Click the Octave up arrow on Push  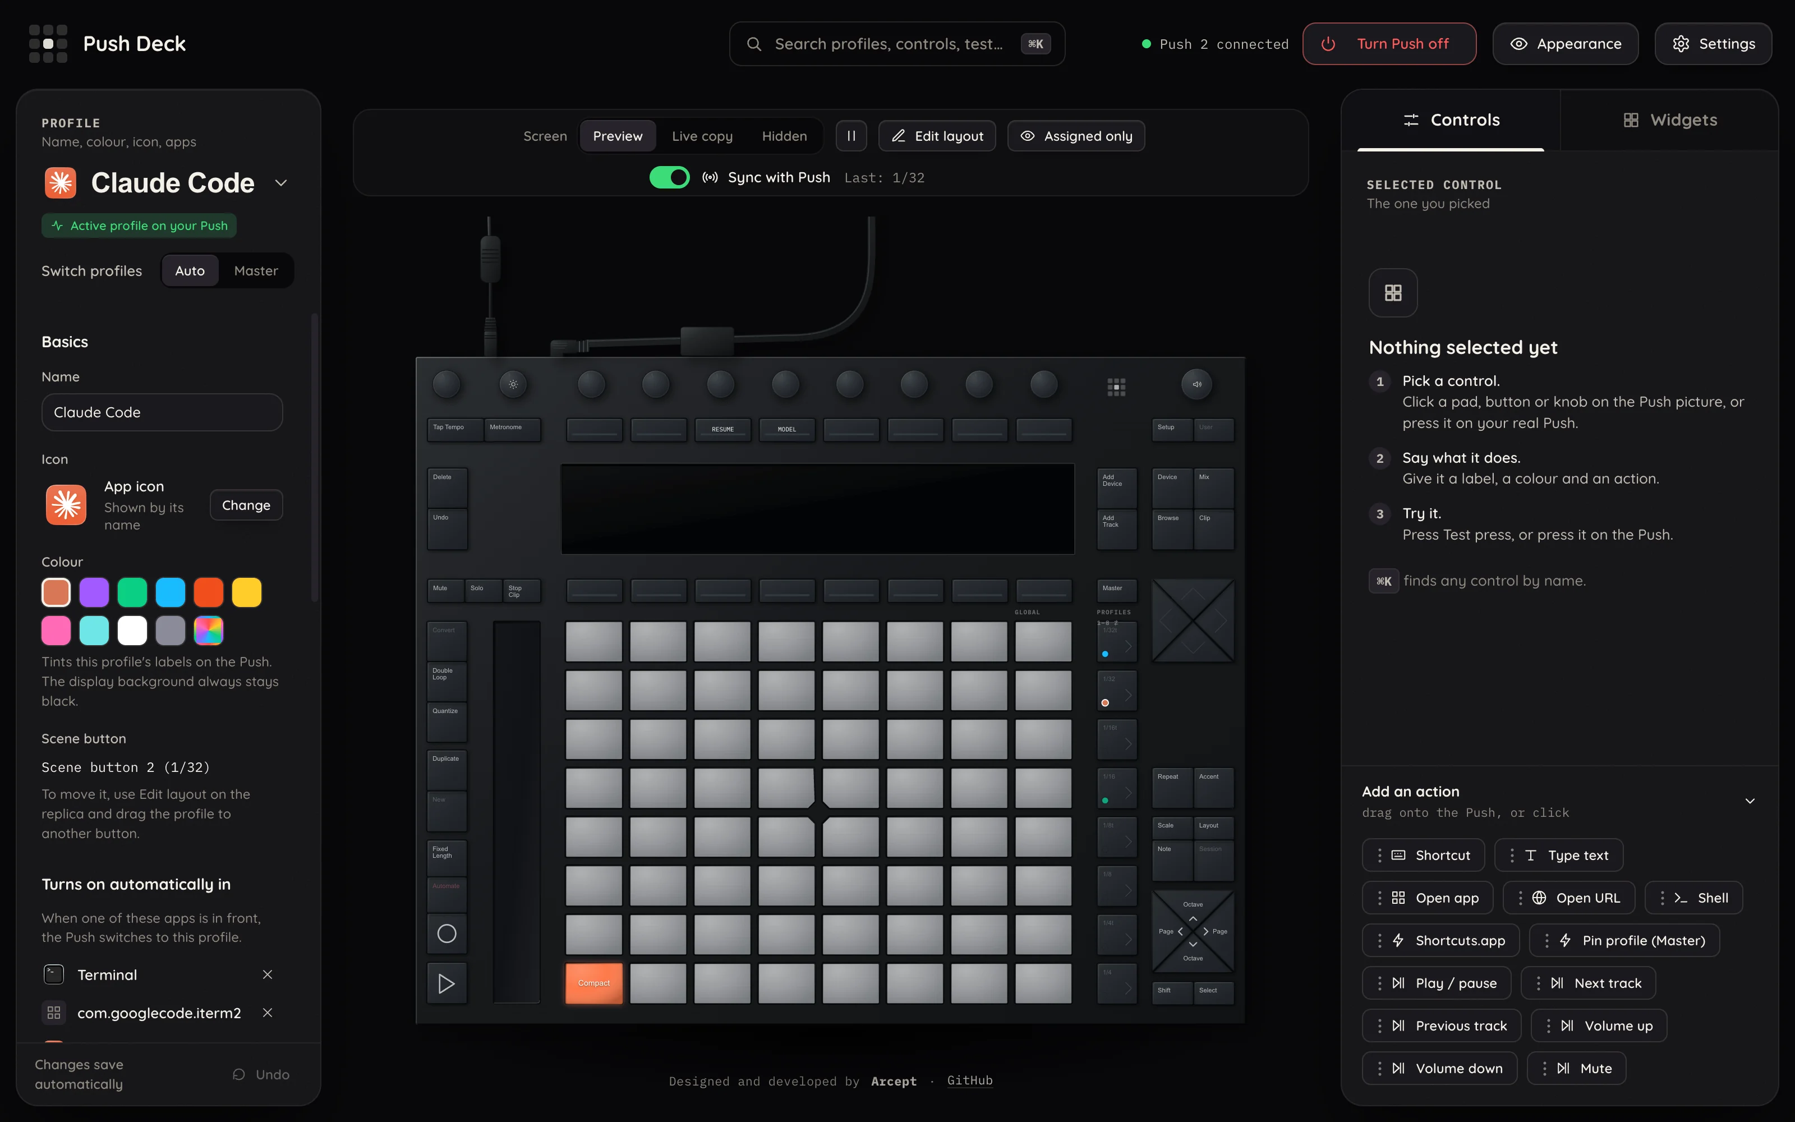[1193, 918]
